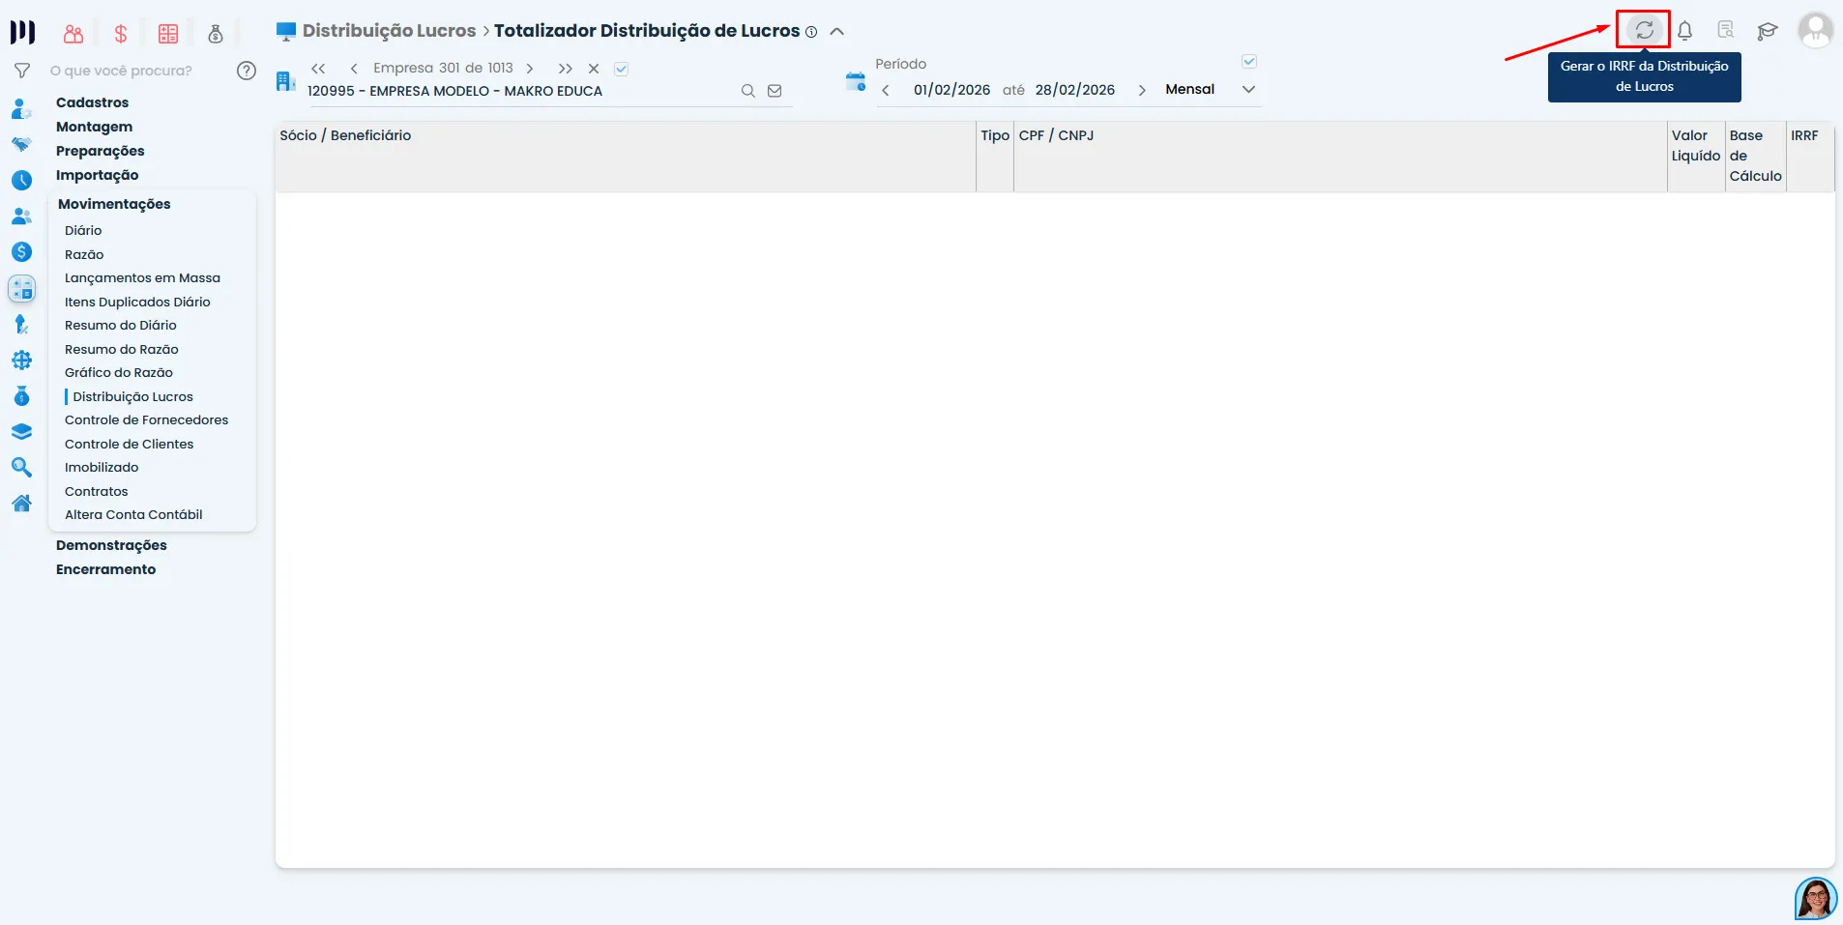The height and width of the screenshot is (925, 1843).
Task: Open the assistant avatar chat at bottom
Action: coord(1816,899)
